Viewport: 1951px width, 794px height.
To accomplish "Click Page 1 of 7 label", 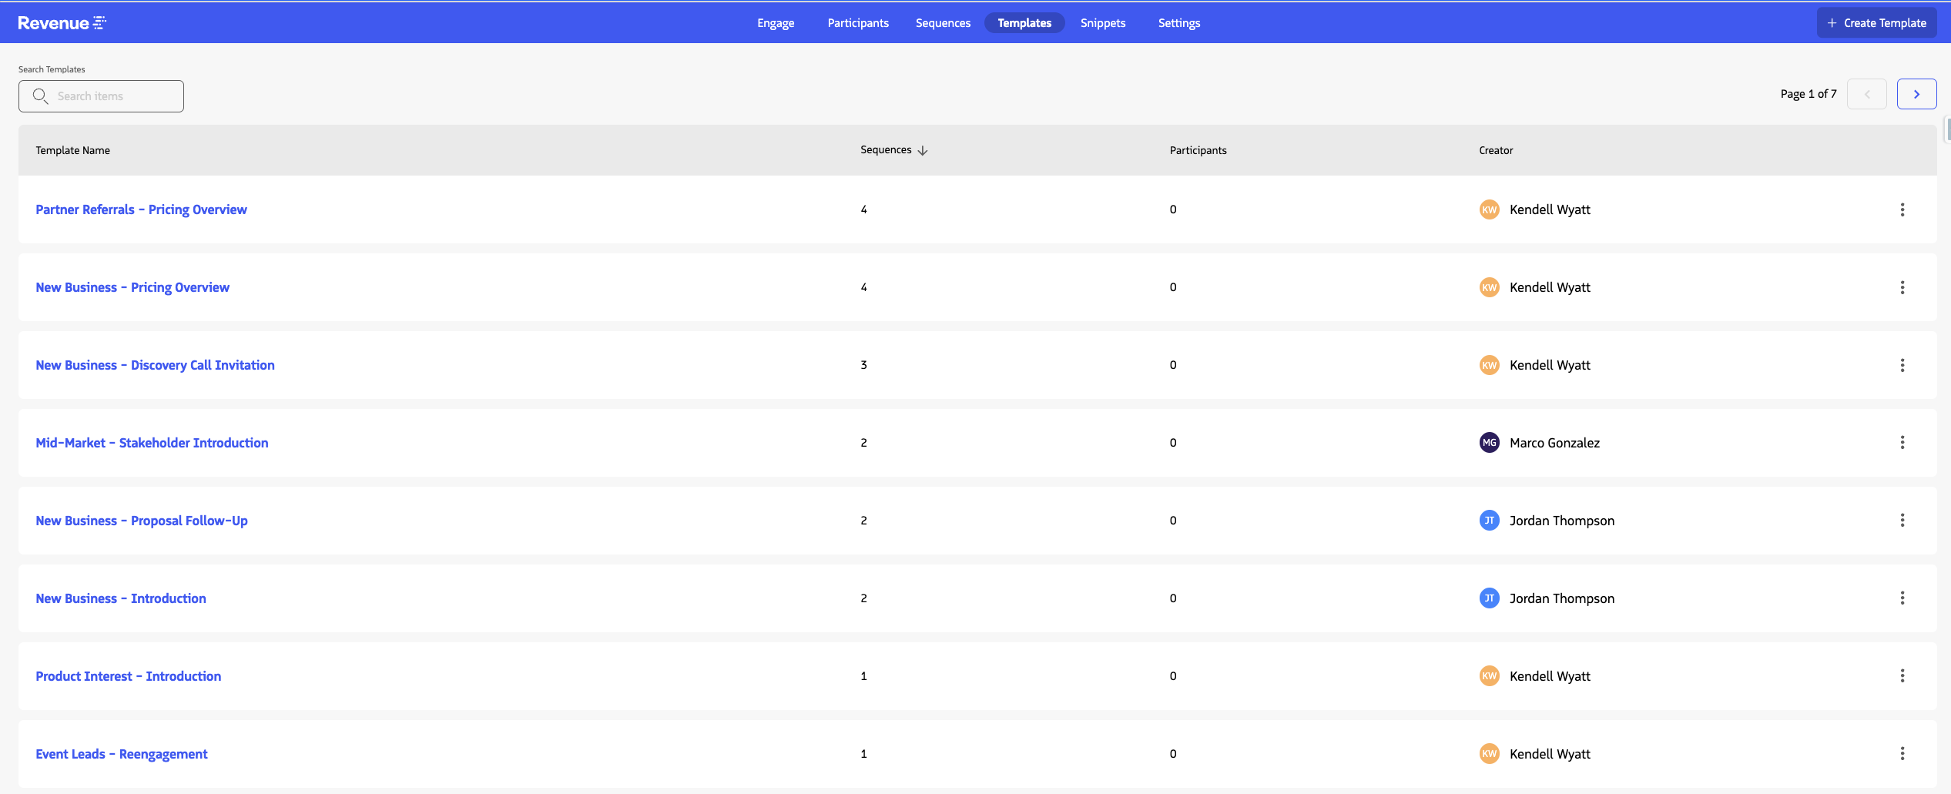I will pos(1808,94).
